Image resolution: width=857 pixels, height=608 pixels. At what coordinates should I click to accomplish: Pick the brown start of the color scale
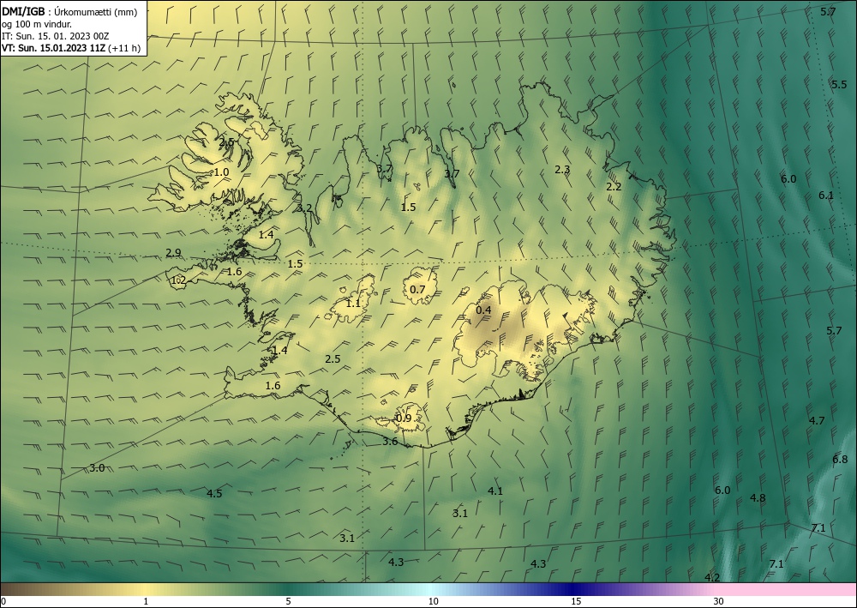pyautogui.click(x=22, y=589)
